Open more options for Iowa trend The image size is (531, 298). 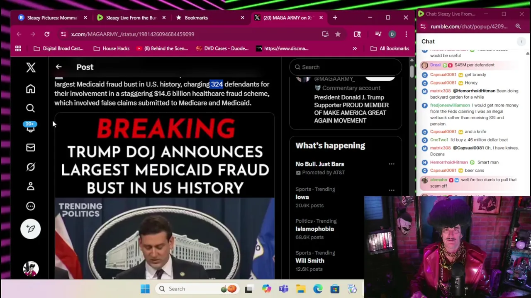pyautogui.click(x=392, y=190)
